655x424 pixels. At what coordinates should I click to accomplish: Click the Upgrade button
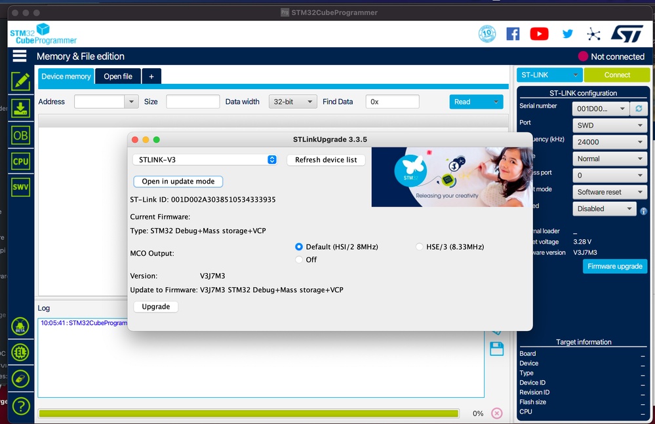156,306
